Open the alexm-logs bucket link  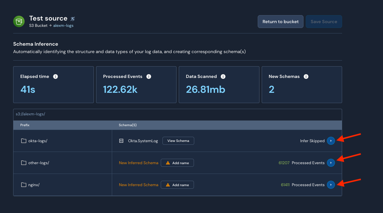[63, 25]
